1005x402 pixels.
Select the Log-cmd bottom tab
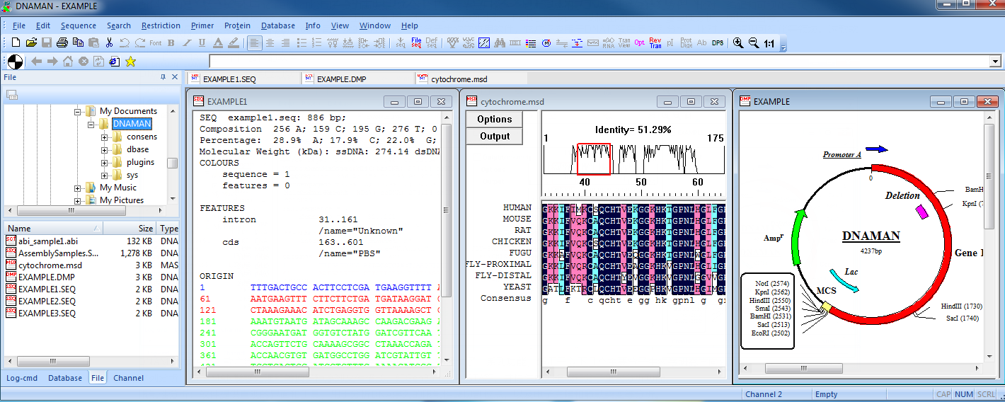[22, 378]
